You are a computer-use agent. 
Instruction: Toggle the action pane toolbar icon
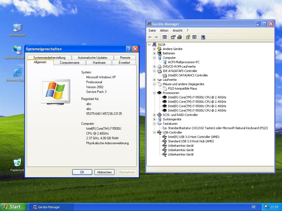194,37
